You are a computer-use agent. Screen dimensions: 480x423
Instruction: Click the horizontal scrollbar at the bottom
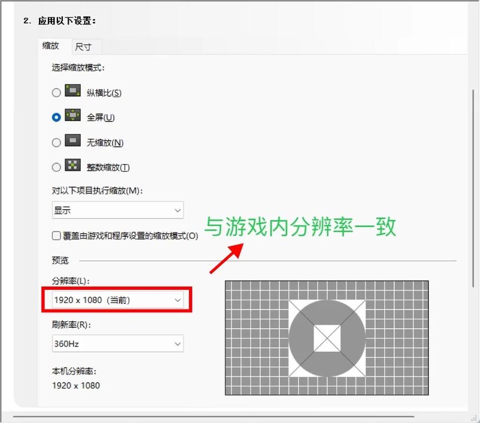click(x=214, y=416)
